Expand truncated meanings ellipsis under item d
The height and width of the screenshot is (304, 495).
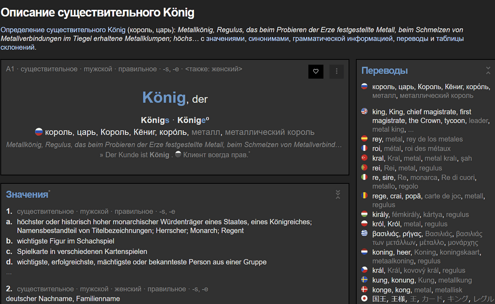pos(8,272)
